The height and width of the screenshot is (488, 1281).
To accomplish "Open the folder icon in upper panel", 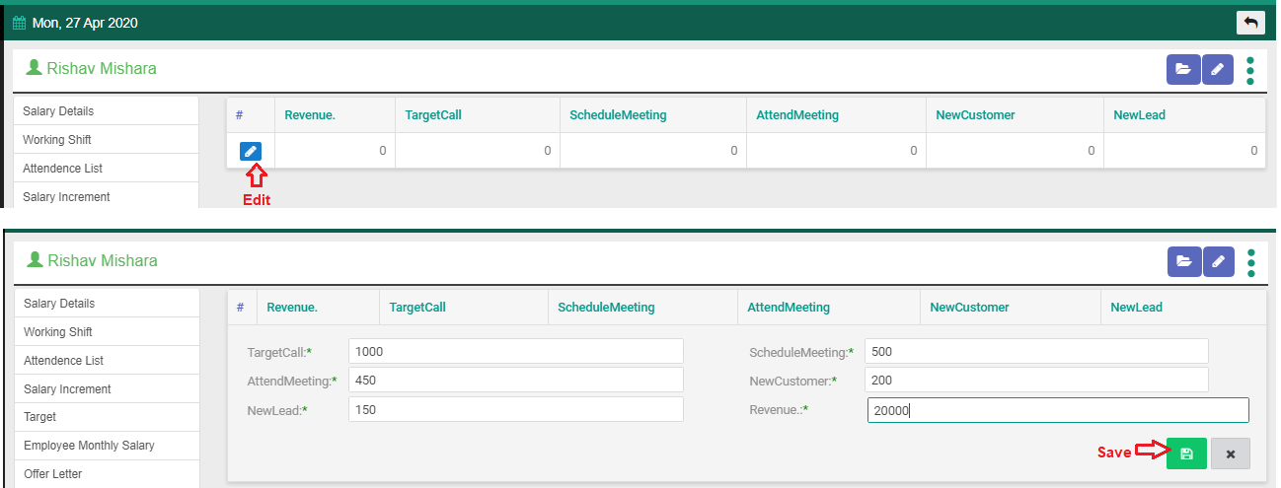I will [x=1182, y=69].
